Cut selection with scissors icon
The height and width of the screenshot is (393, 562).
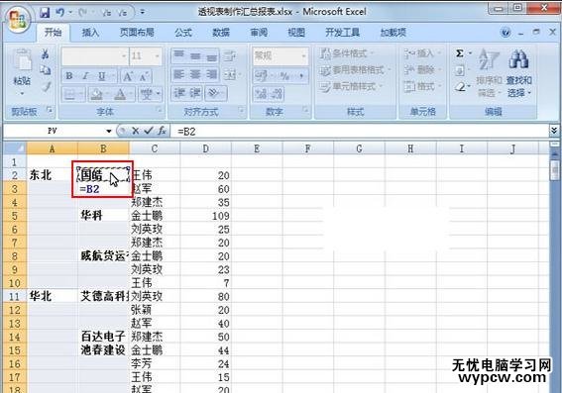point(46,54)
